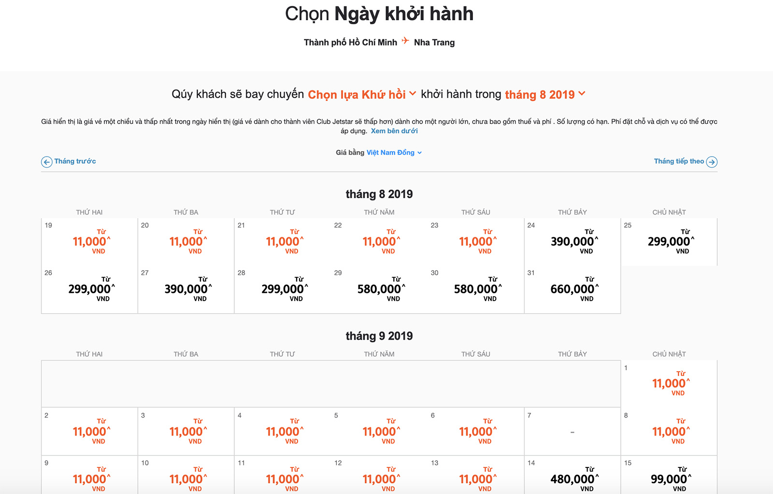This screenshot has height=494, width=773.
Task: Go to Tháng trước
Action: click(x=75, y=161)
